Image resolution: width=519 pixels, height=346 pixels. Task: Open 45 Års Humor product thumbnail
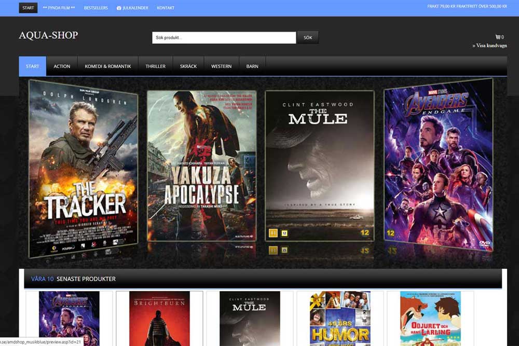[x=340, y=319]
